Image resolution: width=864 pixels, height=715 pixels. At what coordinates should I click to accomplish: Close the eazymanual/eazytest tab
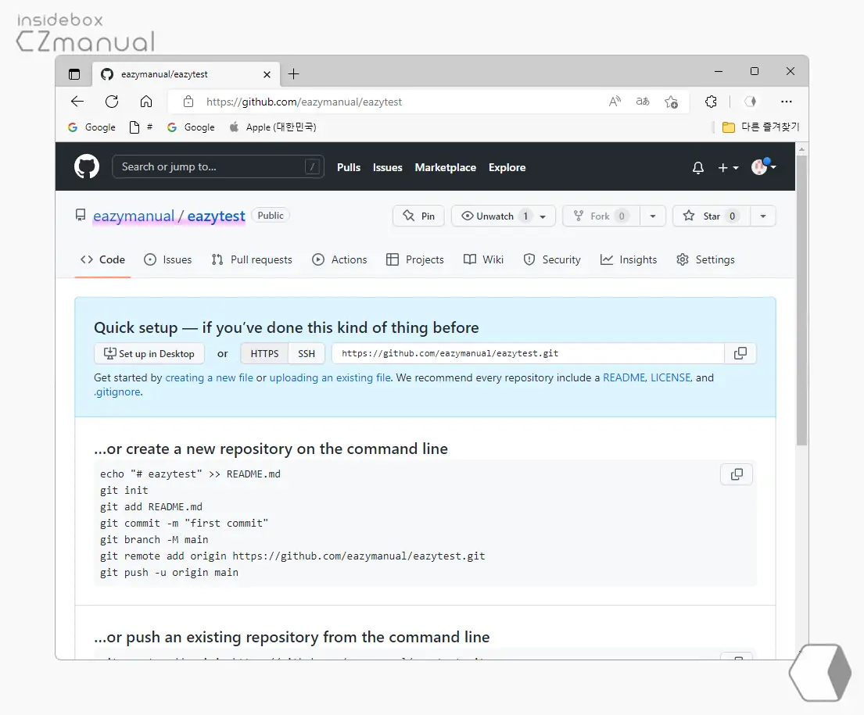coord(267,73)
